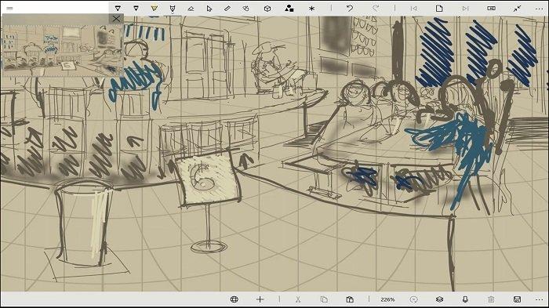Image resolution: width=549 pixels, height=308 pixels.
Task: Open the layers stack icon
Action: [x=439, y=299]
